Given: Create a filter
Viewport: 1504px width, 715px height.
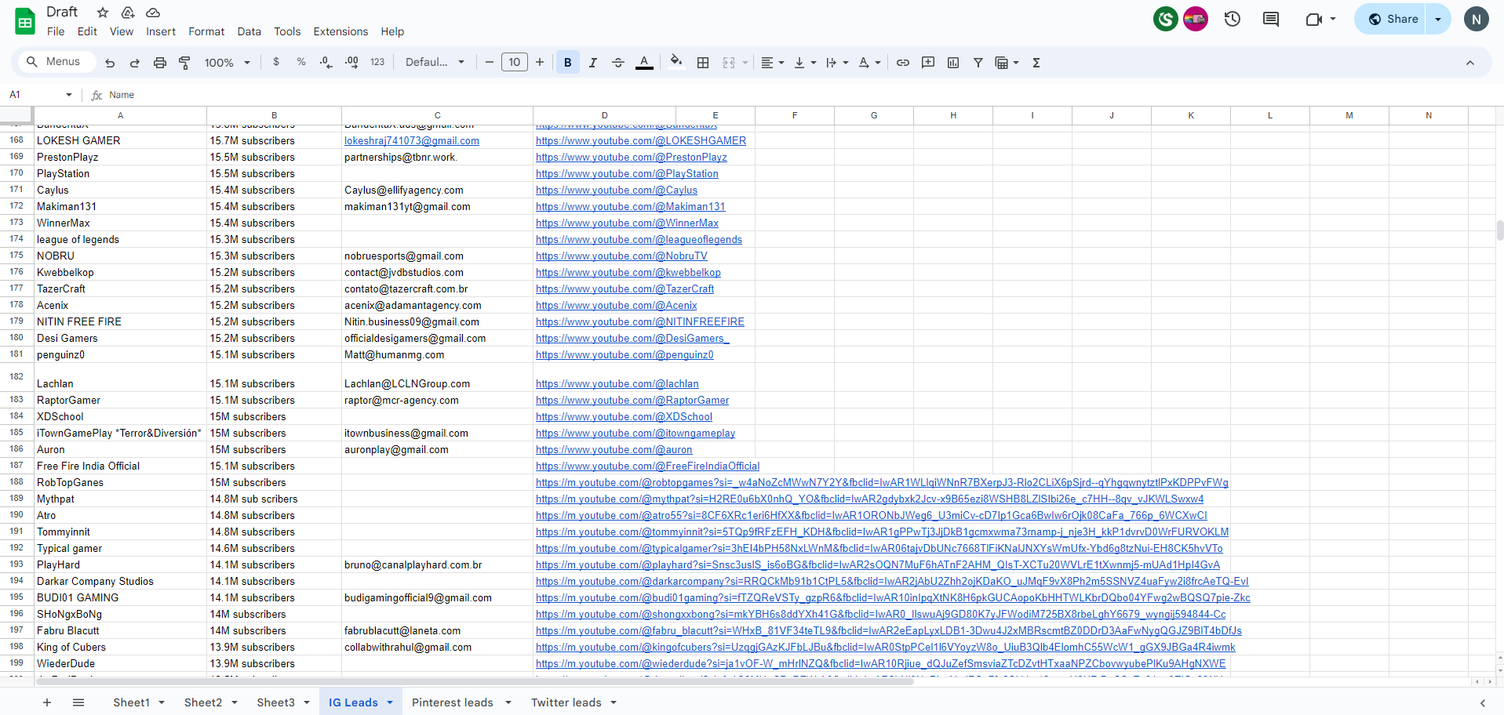Looking at the screenshot, I should tap(978, 63).
